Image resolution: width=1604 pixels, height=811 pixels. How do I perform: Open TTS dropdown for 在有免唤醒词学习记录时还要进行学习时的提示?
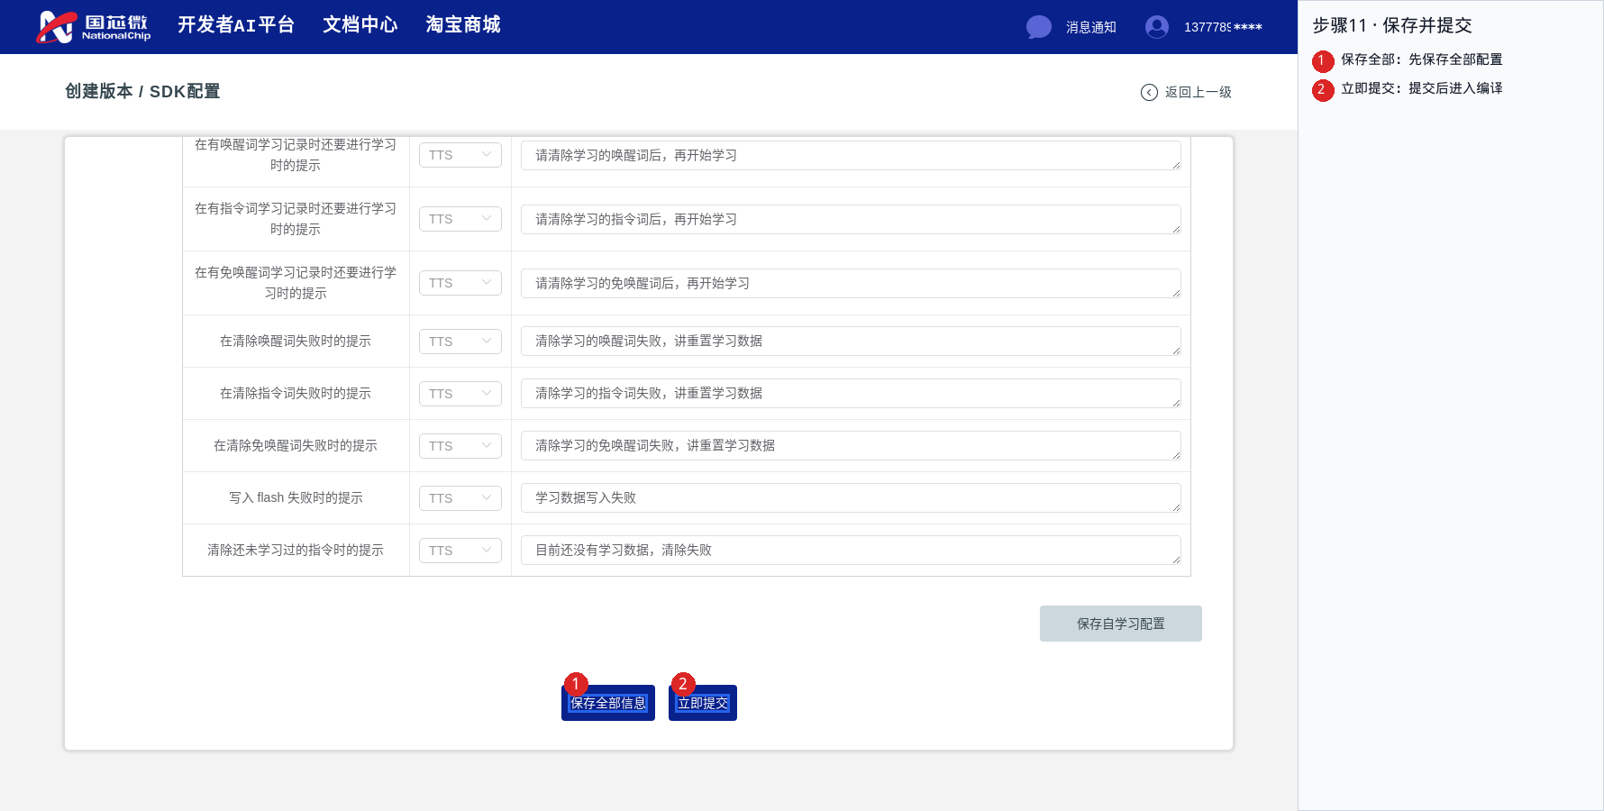[x=460, y=283]
